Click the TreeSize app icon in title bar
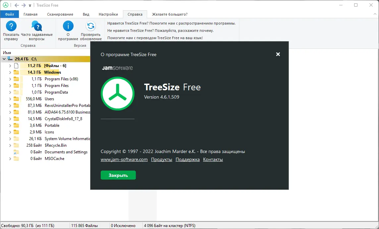Screen dimensions: 379x229 [5, 5]
